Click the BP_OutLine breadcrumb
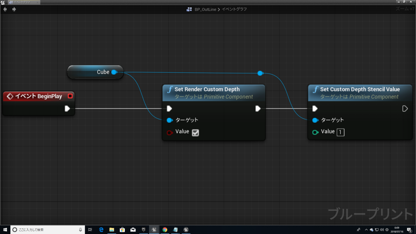 tap(205, 9)
